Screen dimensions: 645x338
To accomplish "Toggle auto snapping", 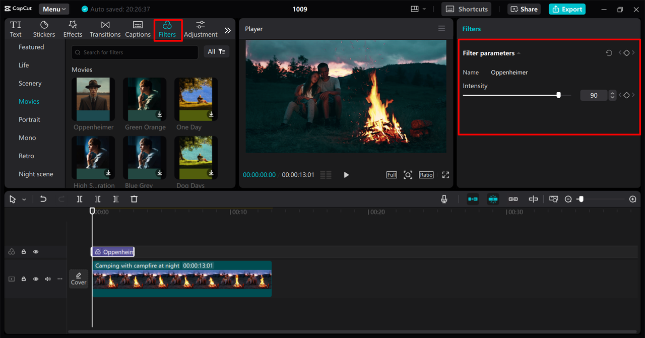I will pos(493,199).
